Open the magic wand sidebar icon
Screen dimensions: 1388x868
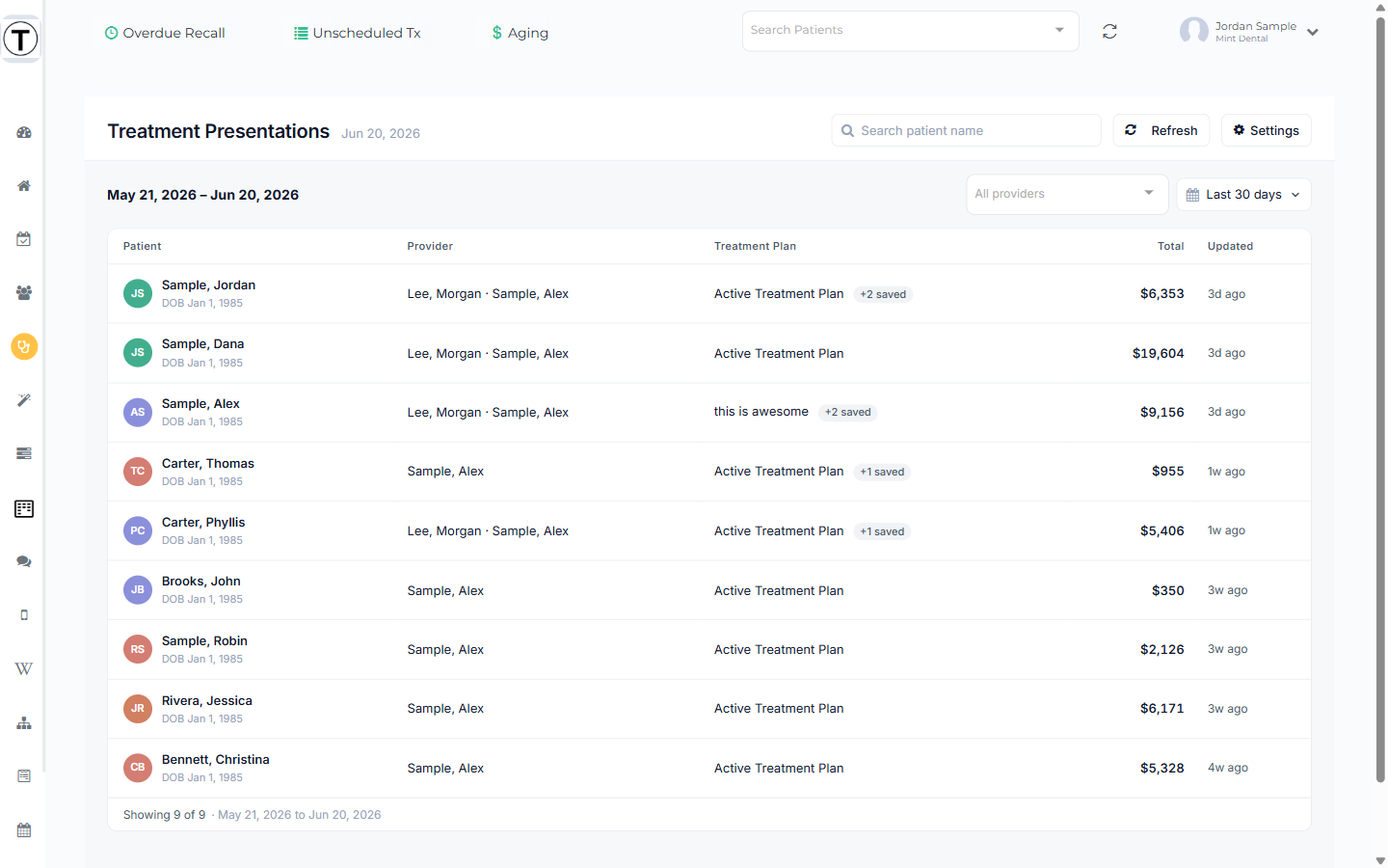pyautogui.click(x=24, y=400)
